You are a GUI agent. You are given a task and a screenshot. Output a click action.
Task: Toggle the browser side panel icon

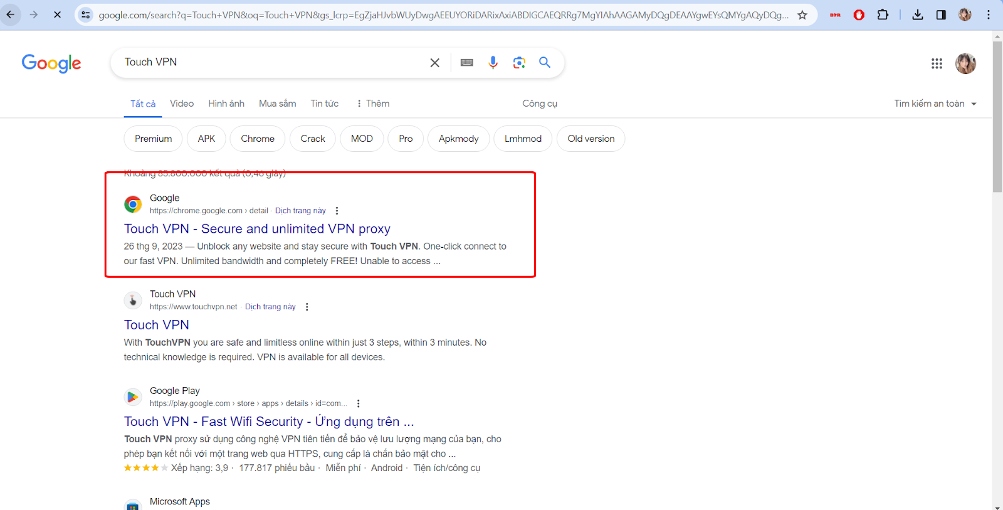coord(941,14)
